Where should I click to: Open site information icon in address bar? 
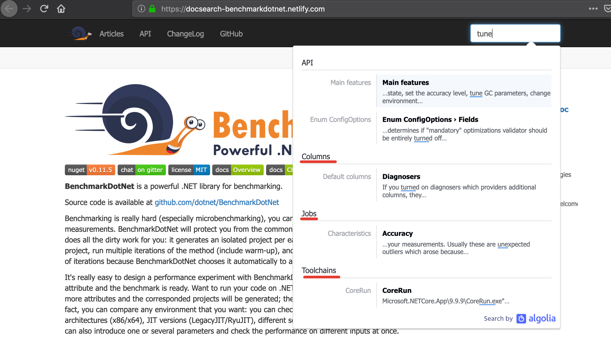click(x=141, y=9)
